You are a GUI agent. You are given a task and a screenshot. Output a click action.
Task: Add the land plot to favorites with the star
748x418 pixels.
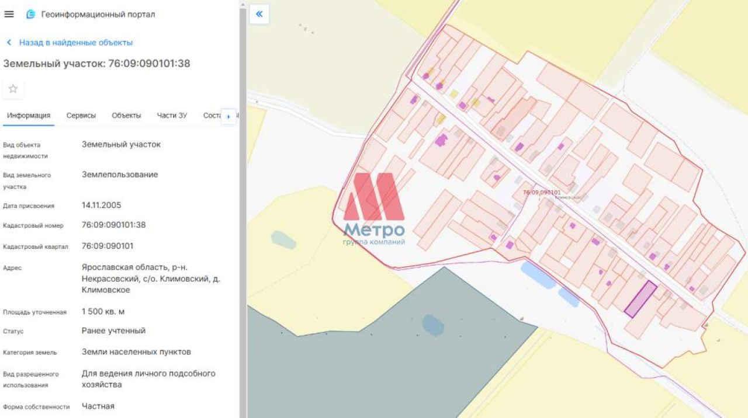[x=13, y=89]
